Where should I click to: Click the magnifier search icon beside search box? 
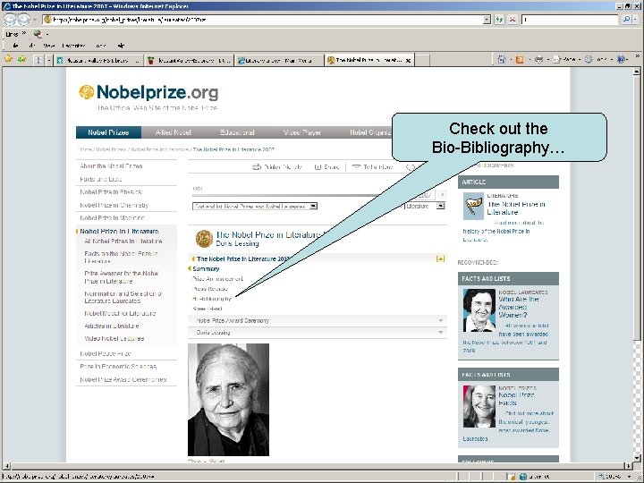[626, 20]
